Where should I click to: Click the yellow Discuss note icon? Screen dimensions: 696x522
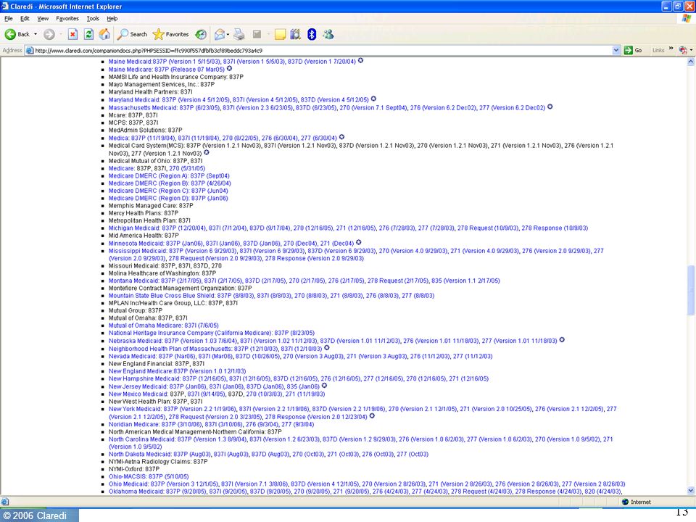[x=280, y=34]
